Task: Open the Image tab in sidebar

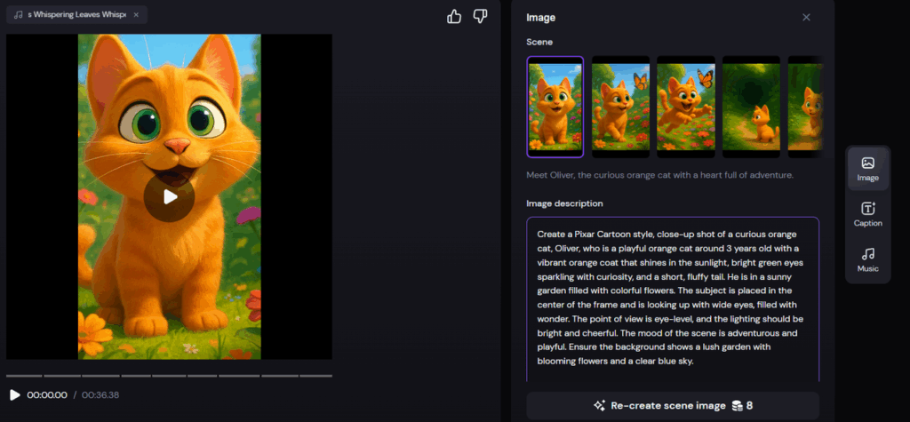Action: click(867, 169)
